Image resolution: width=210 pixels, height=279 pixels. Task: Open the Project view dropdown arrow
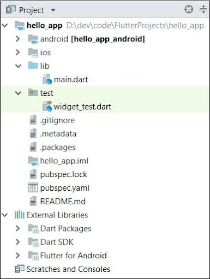[x=53, y=10]
